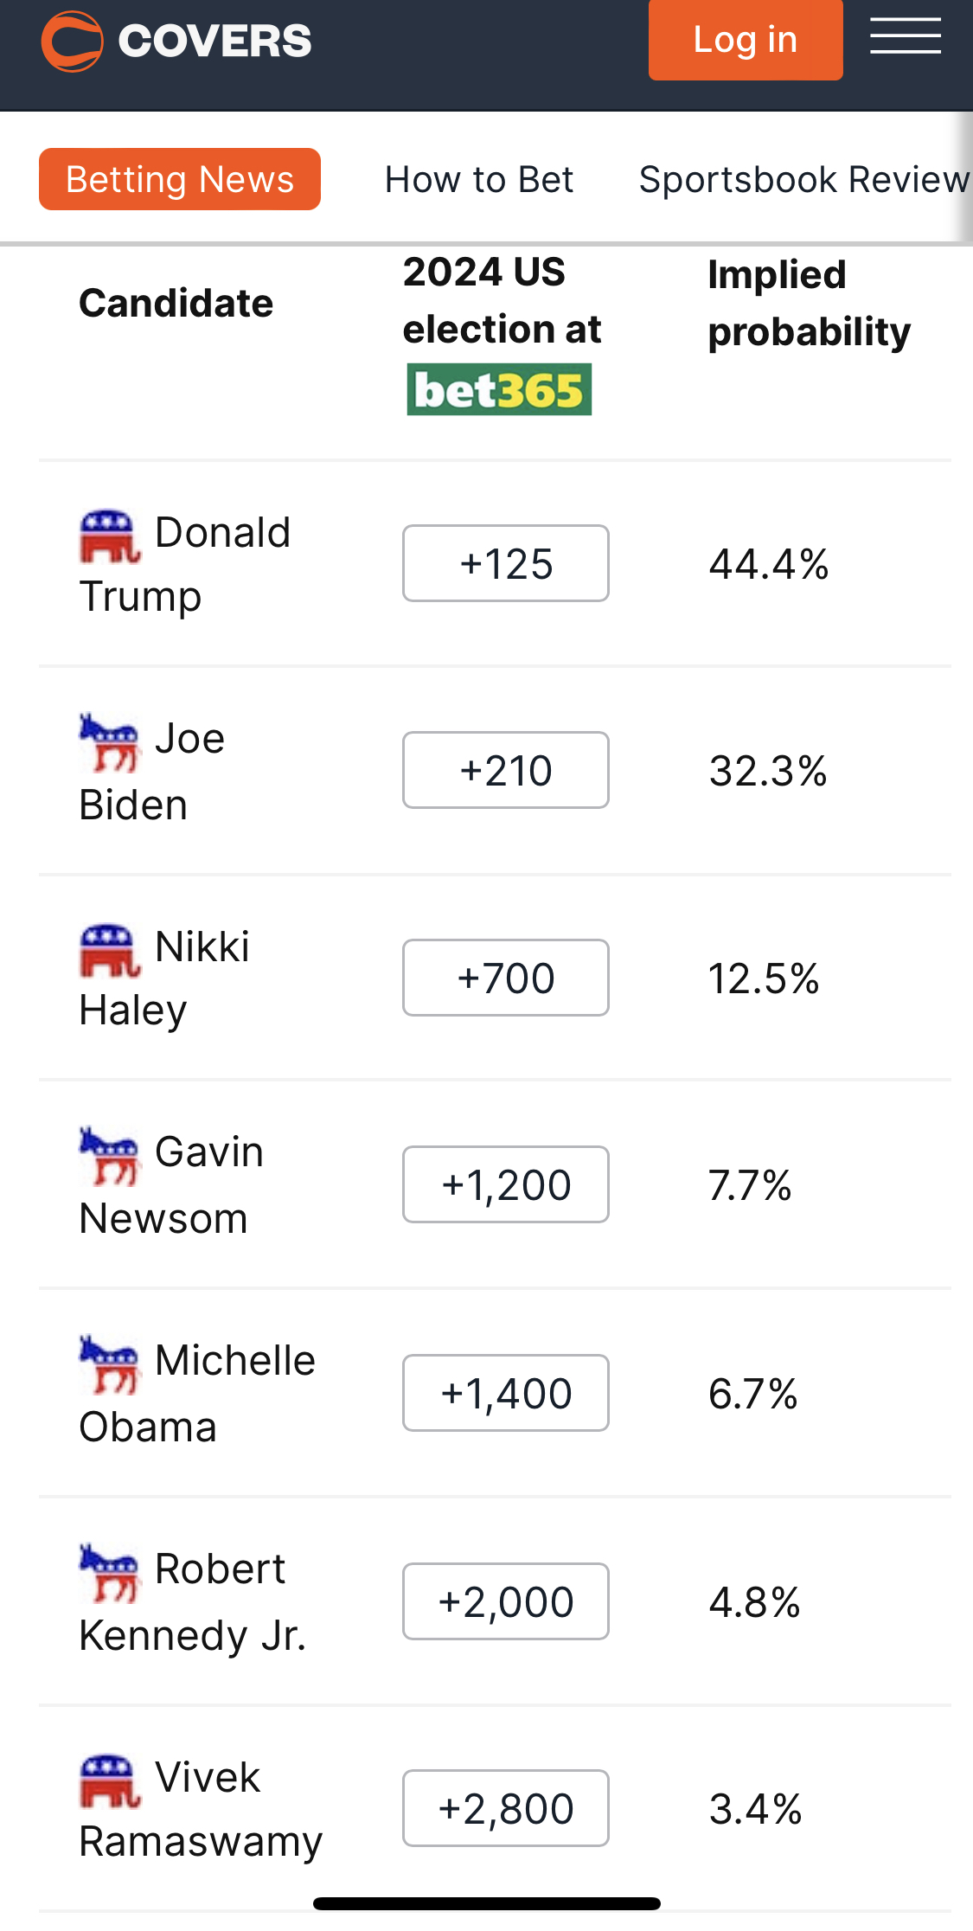973x1931 pixels.
Task: Tap the Covers logo icon
Action: click(72, 41)
